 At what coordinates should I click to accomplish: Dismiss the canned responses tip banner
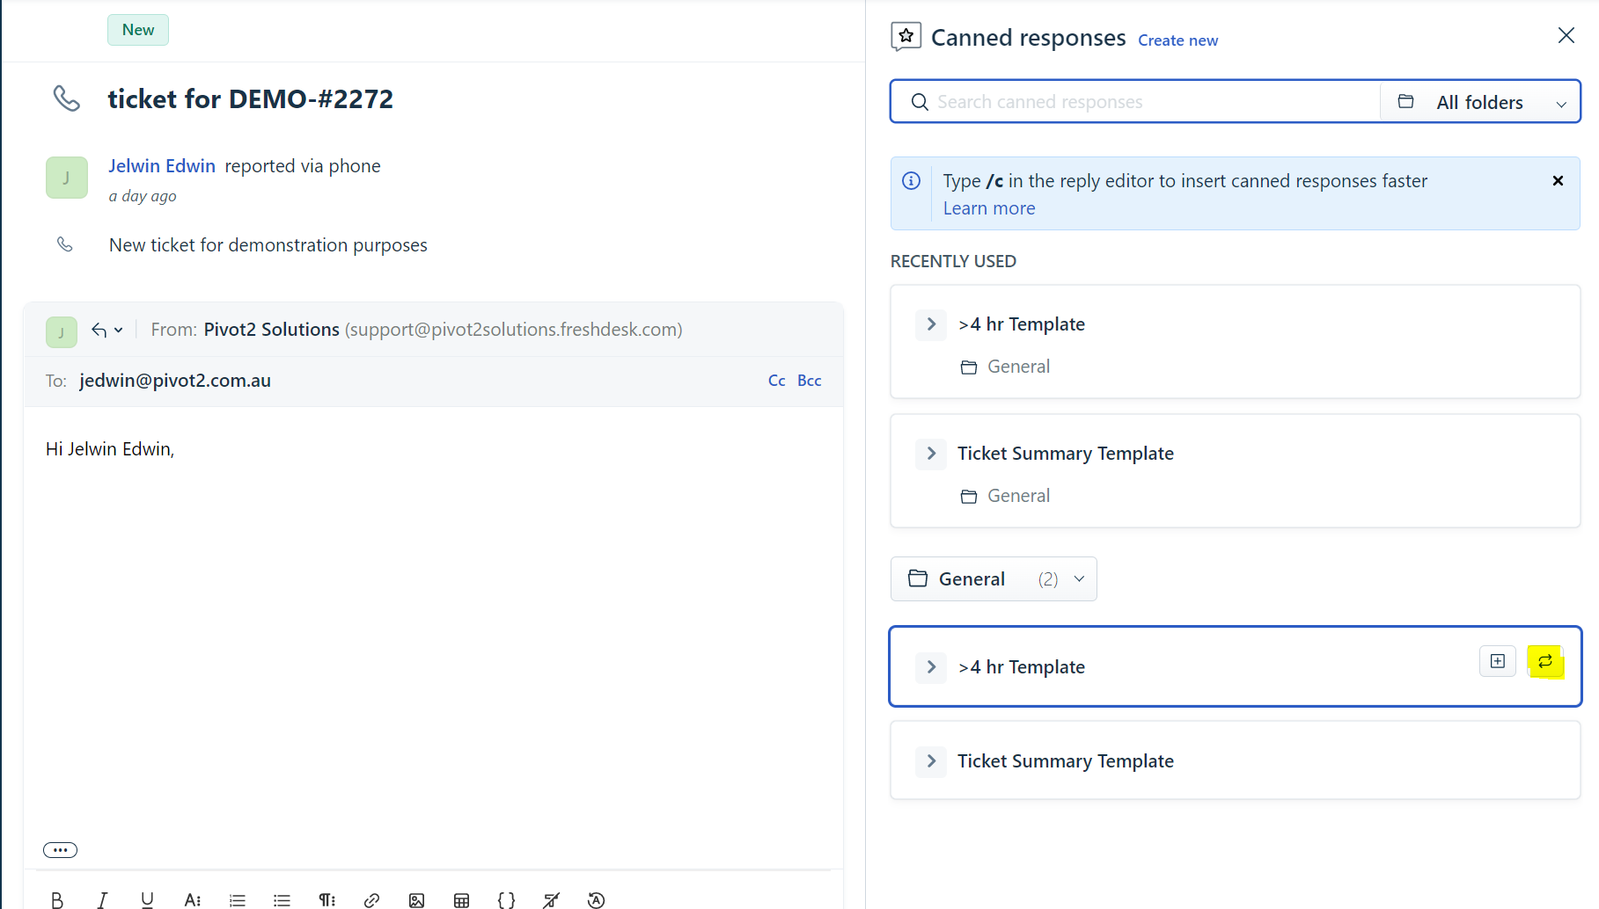coord(1558,181)
